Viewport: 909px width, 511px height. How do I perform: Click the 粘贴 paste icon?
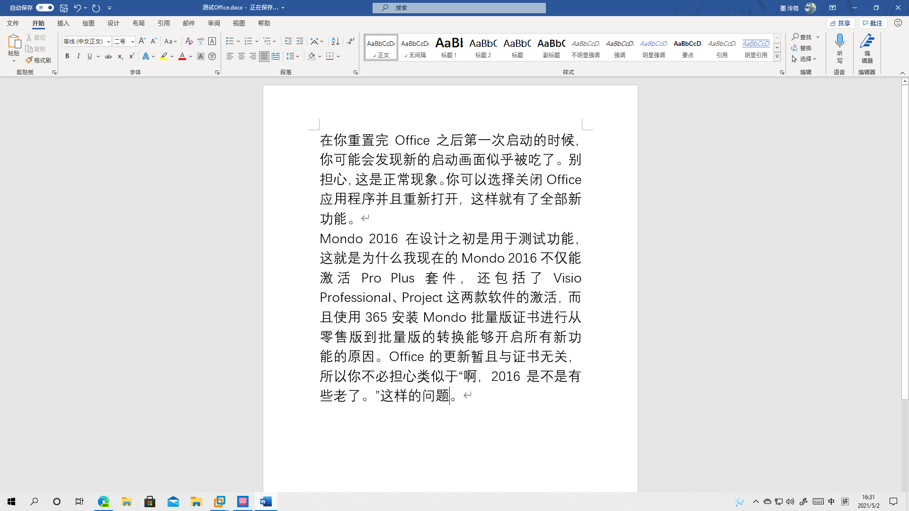coord(14,42)
